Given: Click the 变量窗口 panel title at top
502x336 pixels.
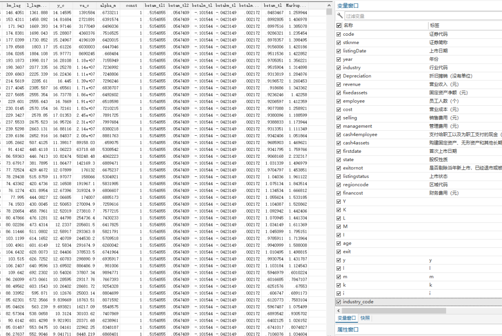Looking at the screenshot, I should point(348,5).
